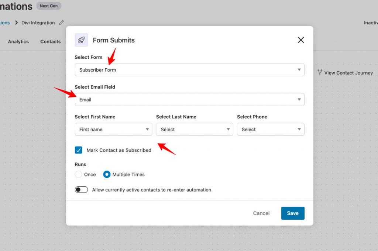Open the Select First Name dropdown
The image size is (378, 251).
(x=113, y=129)
